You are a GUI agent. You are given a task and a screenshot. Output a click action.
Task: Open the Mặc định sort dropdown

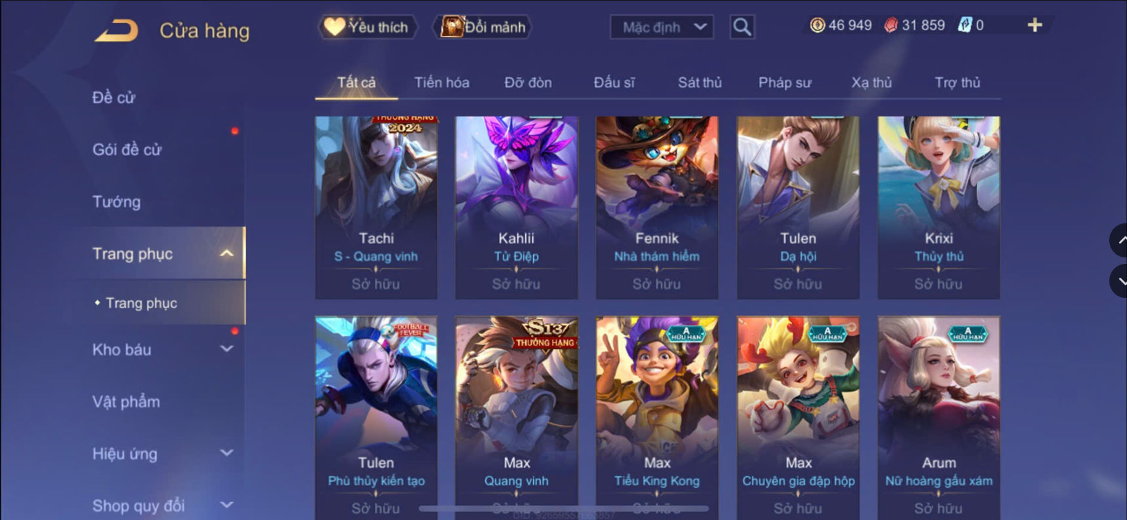coord(662,27)
